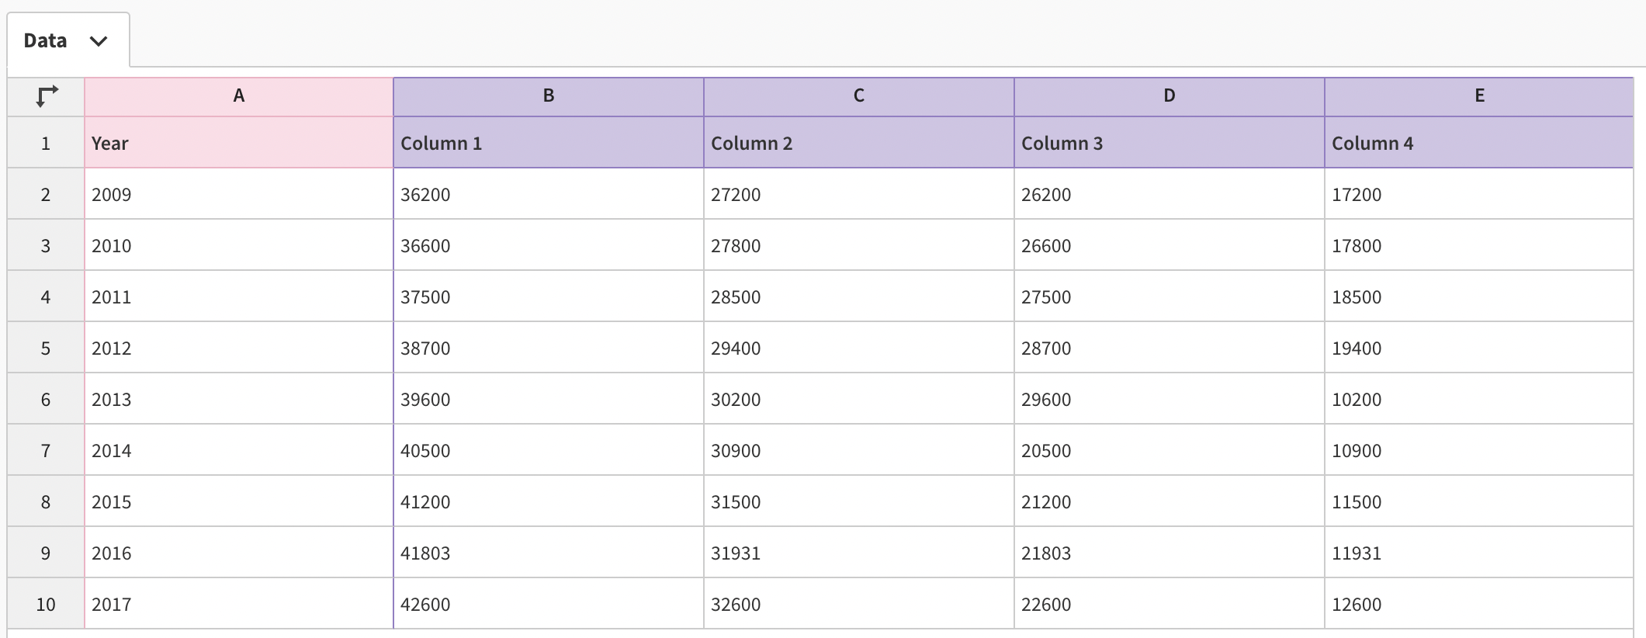
Task: Select column D header
Action: [1170, 96]
